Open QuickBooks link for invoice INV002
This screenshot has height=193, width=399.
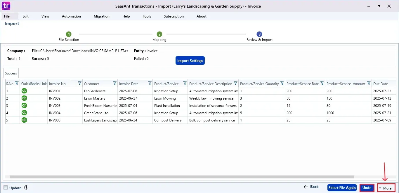tap(24, 98)
